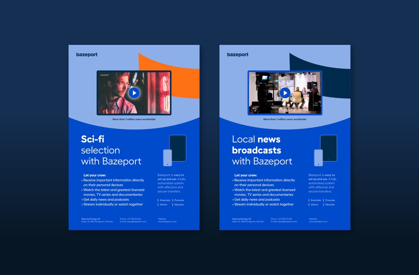Click the 'Inform' label on the Local news poster
The width and height of the screenshot is (419, 275).
click(x=314, y=205)
